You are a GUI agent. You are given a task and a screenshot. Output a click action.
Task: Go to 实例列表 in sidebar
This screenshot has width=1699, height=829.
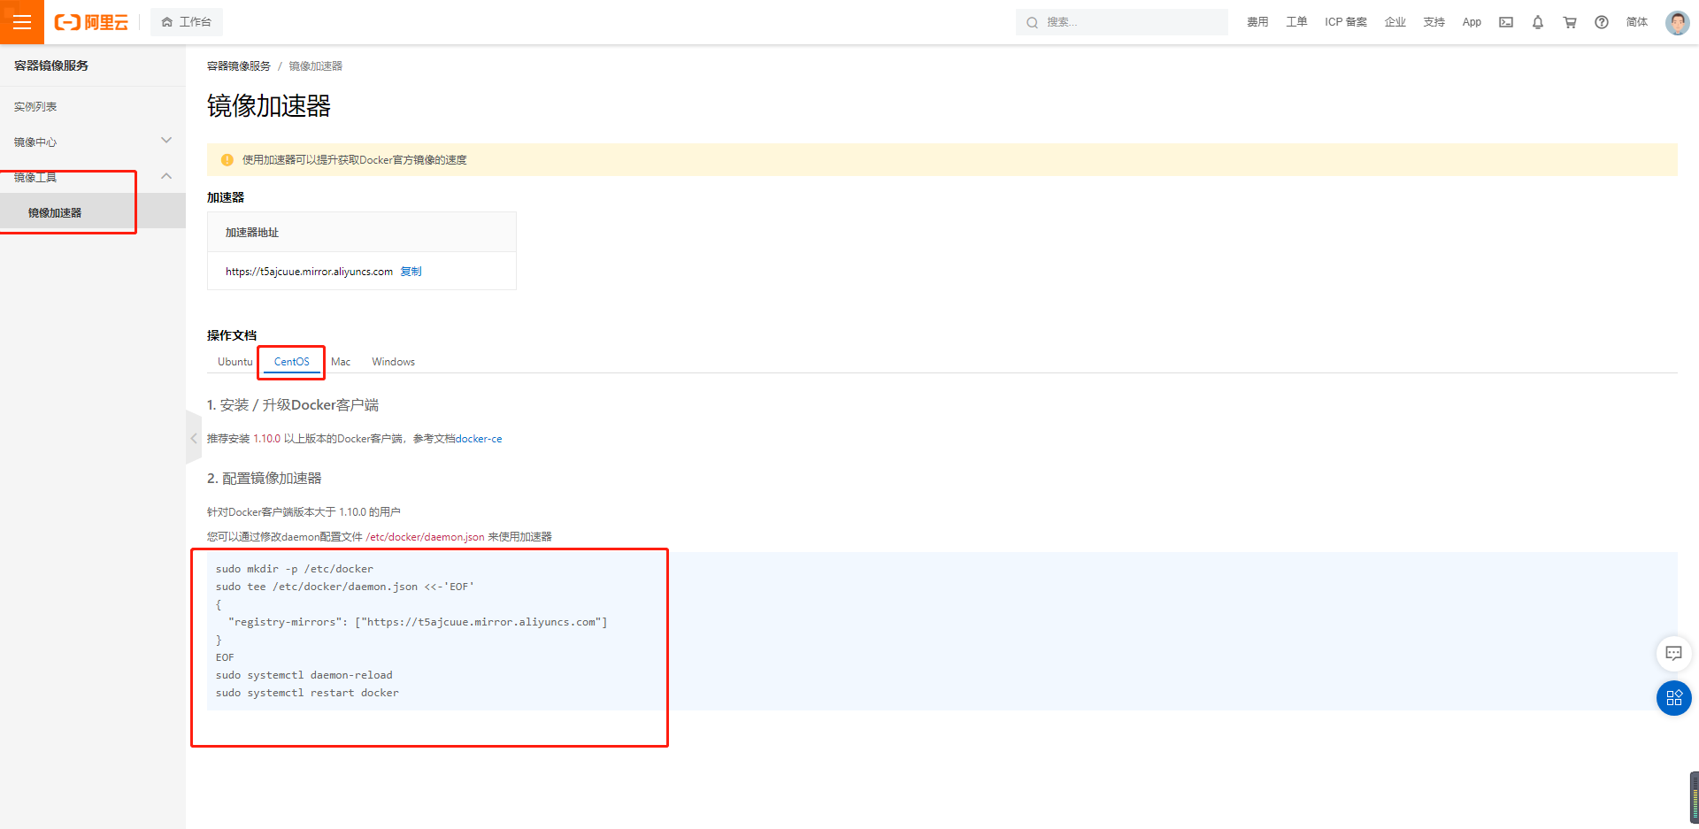click(35, 106)
